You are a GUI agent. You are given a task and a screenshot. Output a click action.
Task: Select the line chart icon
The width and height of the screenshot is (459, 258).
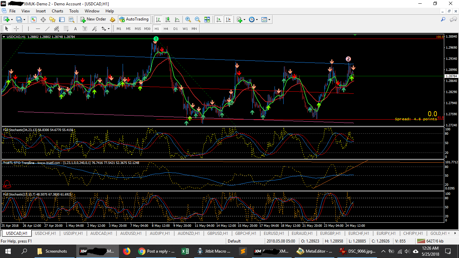click(x=177, y=19)
